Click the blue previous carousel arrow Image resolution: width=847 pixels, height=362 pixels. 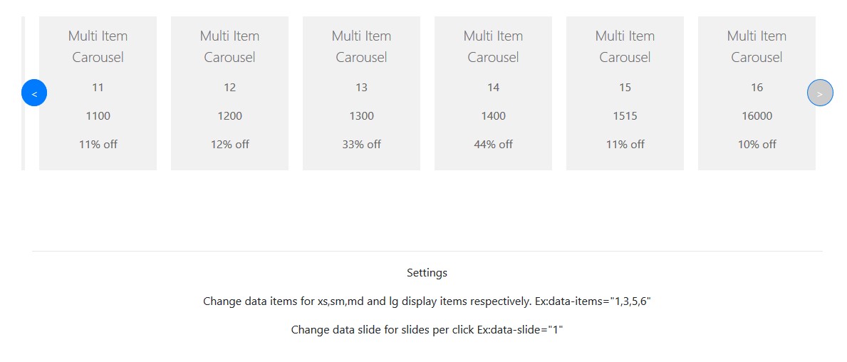[x=34, y=93]
